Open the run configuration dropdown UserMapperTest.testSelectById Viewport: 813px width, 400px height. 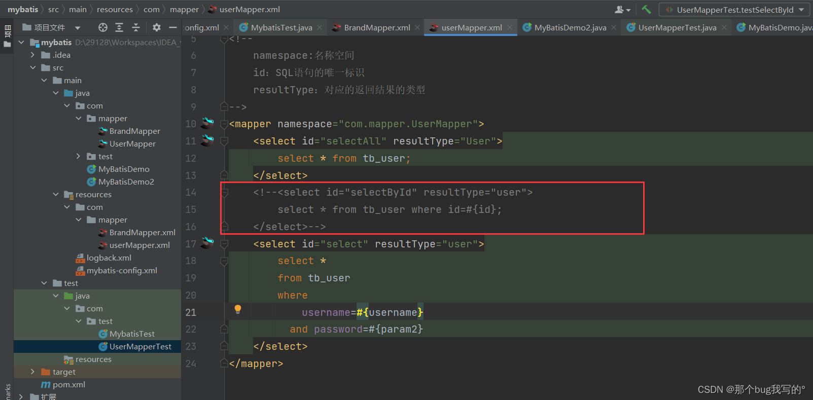pos(735,10)
